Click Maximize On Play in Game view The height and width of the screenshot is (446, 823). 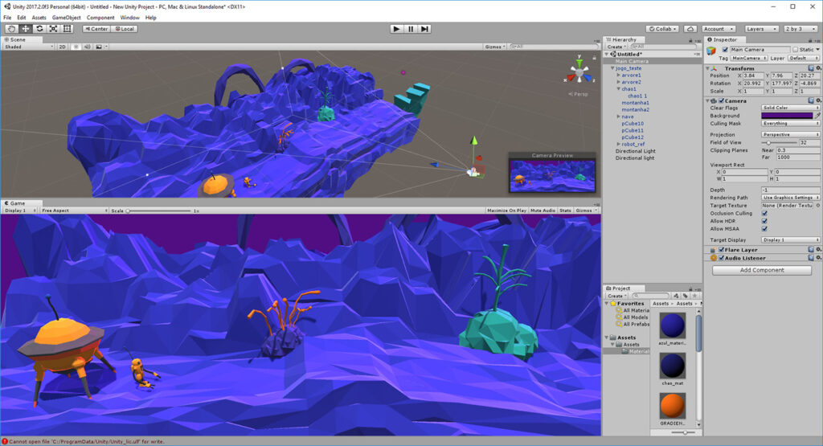coord(506,211)
